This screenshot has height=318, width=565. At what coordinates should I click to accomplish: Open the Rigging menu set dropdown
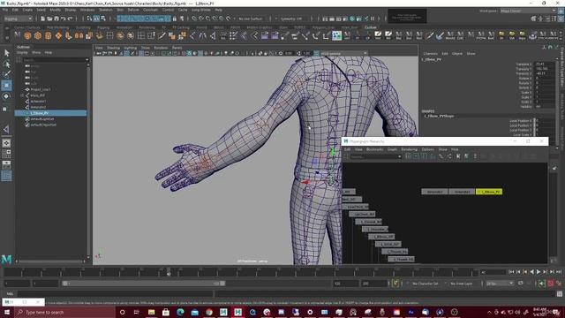coord(18,19)
